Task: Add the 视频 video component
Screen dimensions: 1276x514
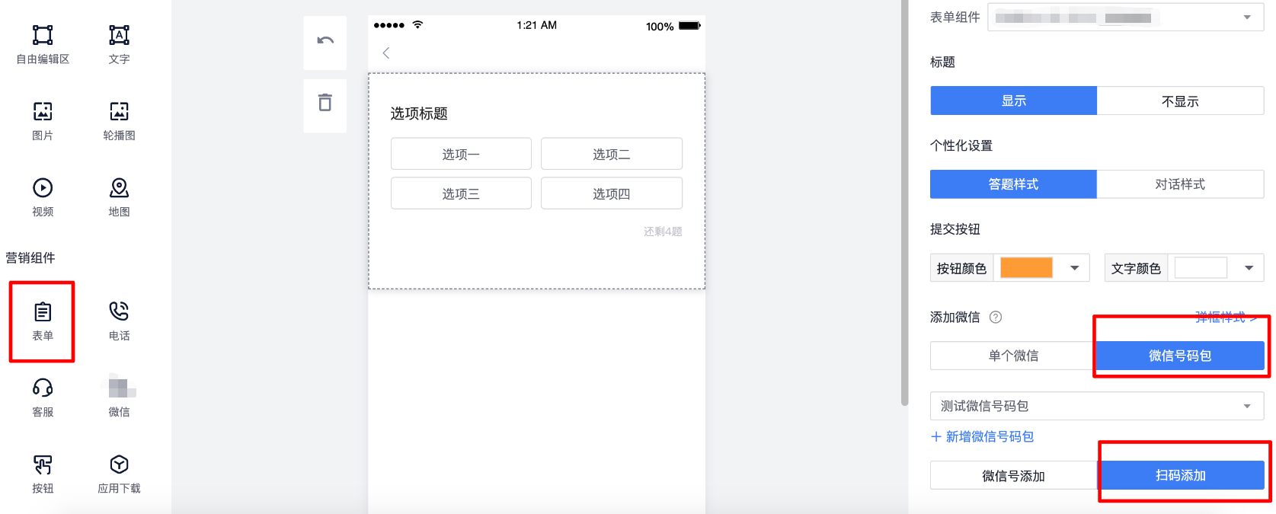Action: [x=43, y=196]
